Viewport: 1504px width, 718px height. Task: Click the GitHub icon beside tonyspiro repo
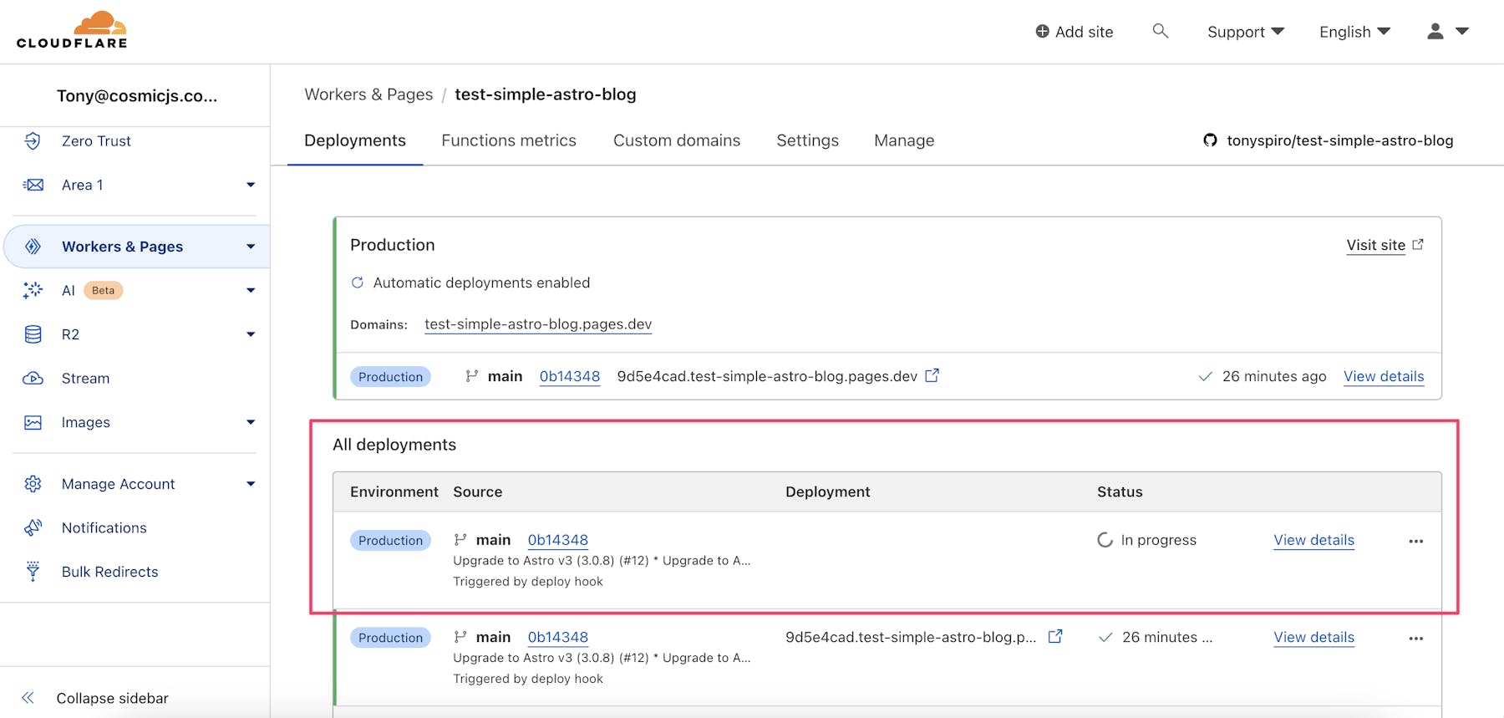1210,140
